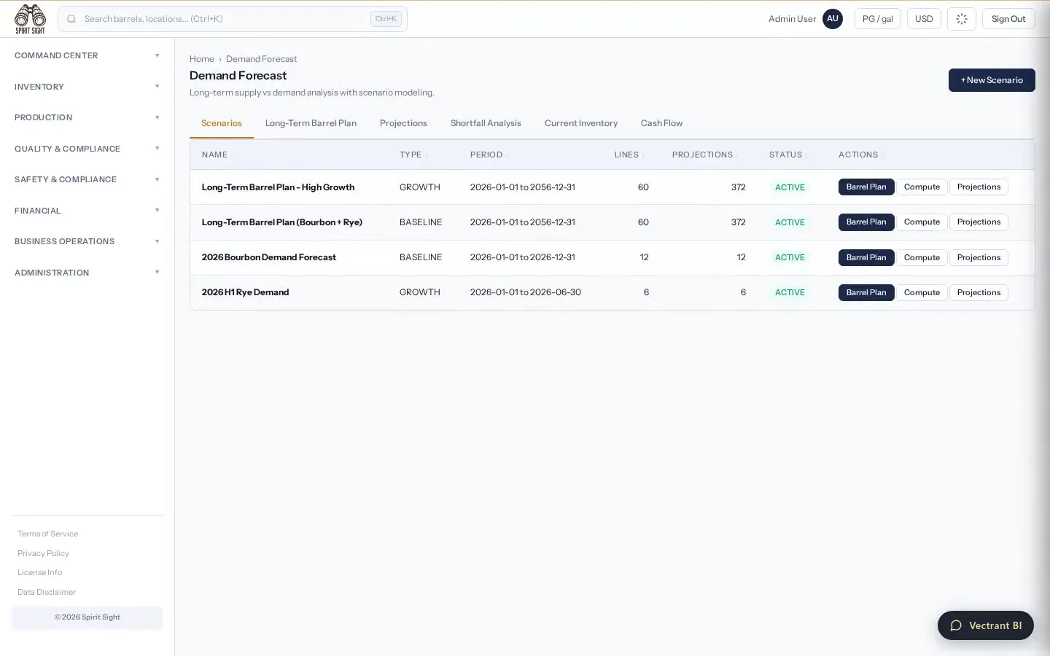Viewport: 1050px width, 656px height.
Task: Open Barrel Plan for 2026 Bourbon Demand Forecast
Action: (866, 257)
